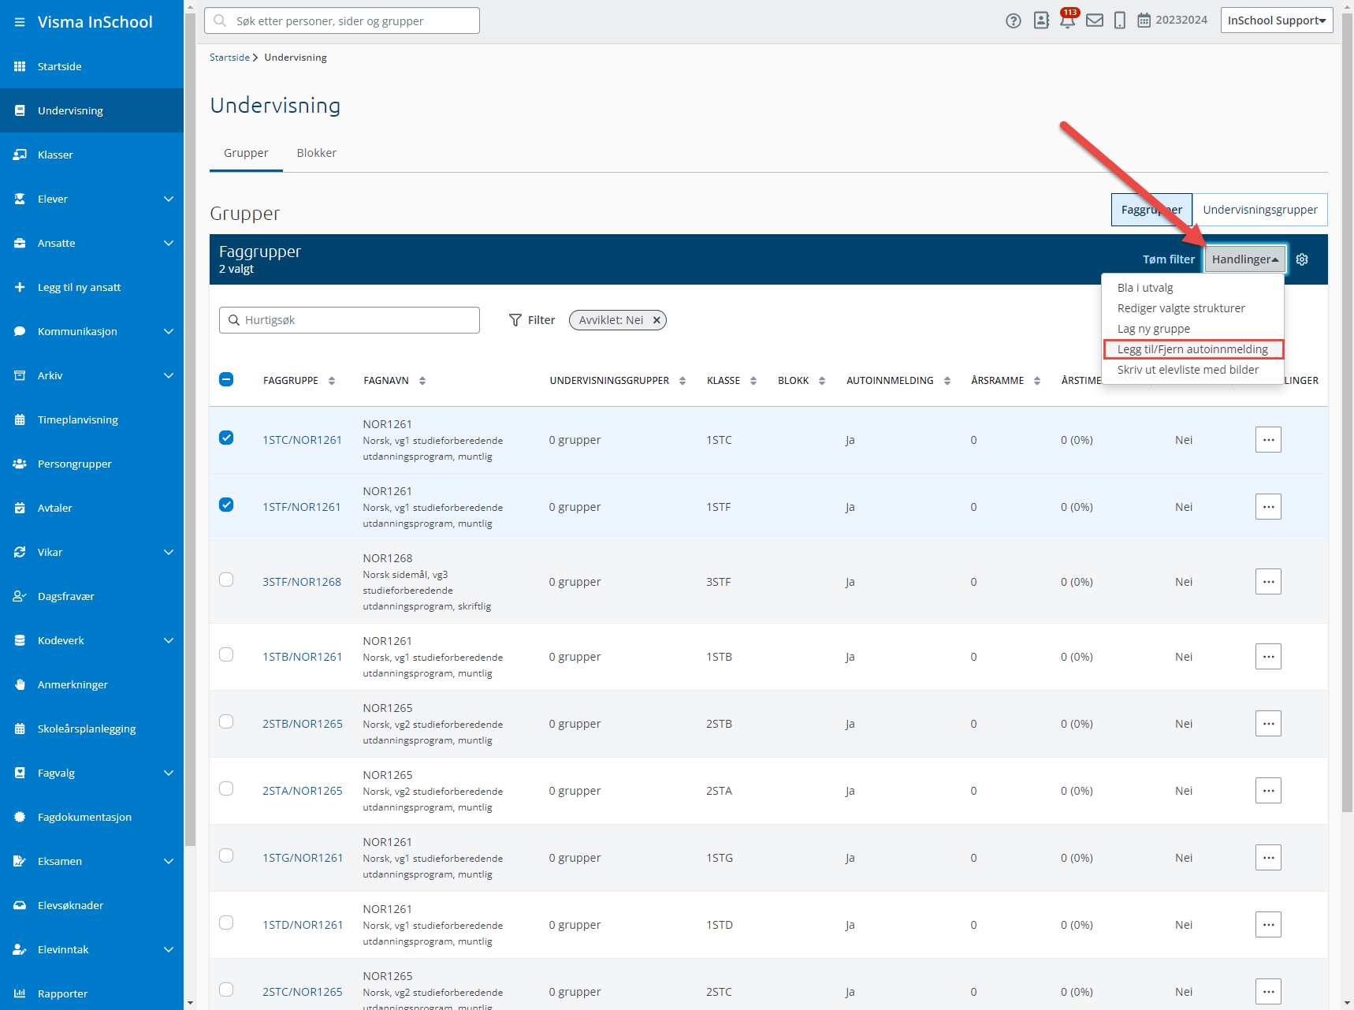Viewport: 1354px width, 1010px height.
Task: Select the Grupper tab
Action: 246,153
